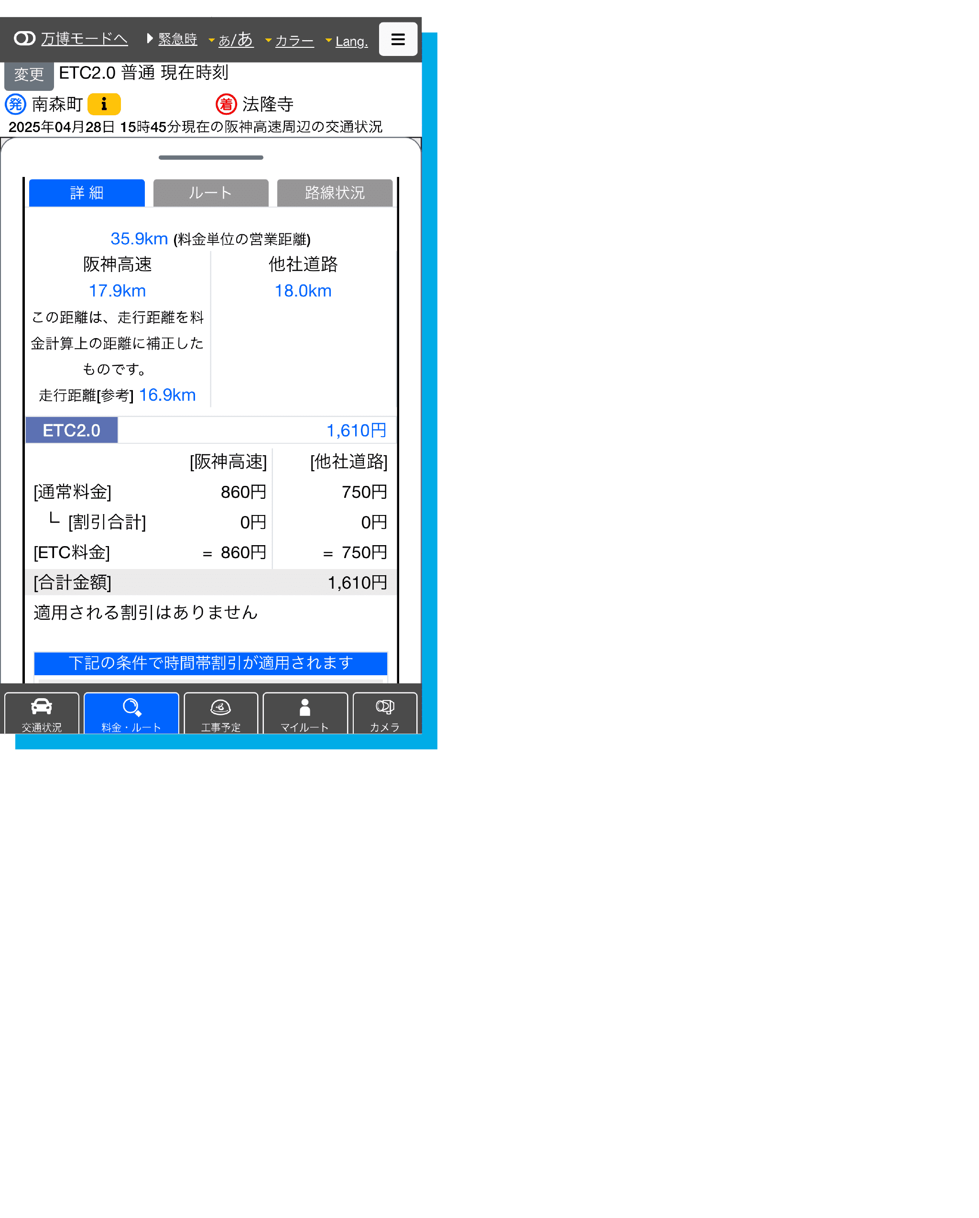979x1218 pixels.
Task: Click the ETC2.0 header label
Action: [72, 430]
